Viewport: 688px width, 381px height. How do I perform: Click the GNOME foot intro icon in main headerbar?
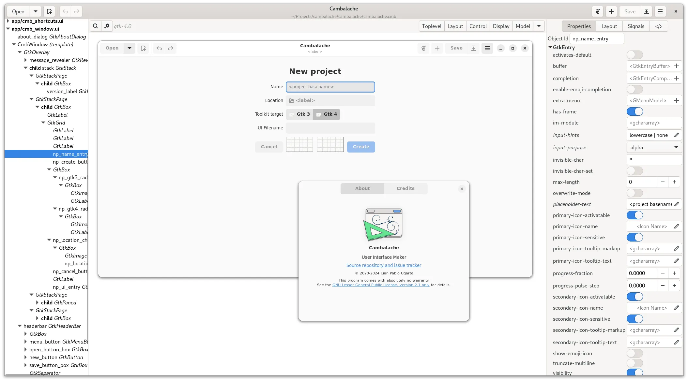click(x=598, y=11)
